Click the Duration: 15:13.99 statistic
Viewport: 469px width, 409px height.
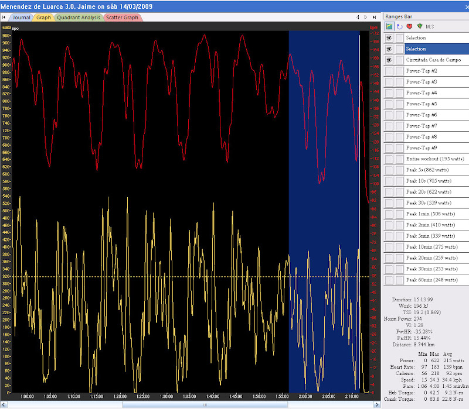pos(412,300)
